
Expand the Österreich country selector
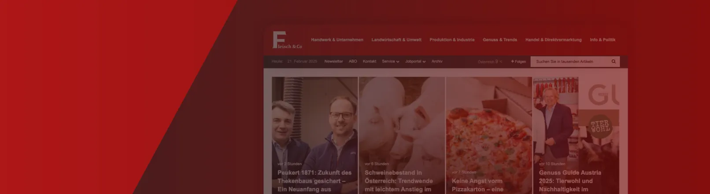pyautogui.click(x=490, y=62)
